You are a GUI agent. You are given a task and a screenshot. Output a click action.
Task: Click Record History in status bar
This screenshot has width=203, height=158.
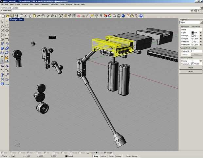point(131,156)
